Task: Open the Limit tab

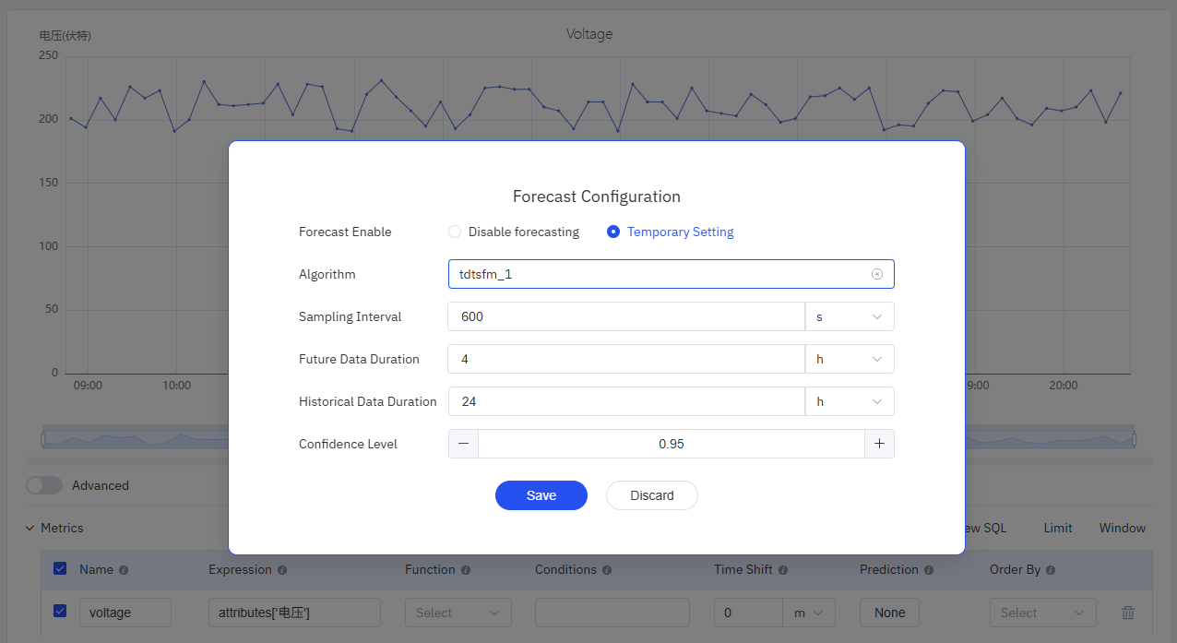Action: tap(1058, 529)
